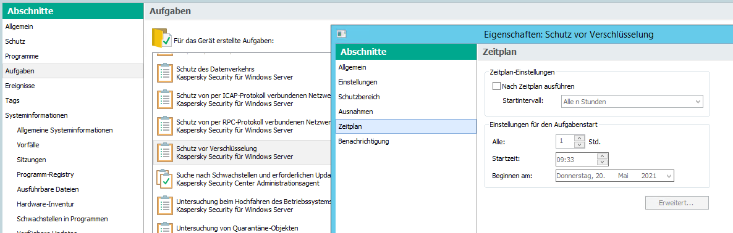This screenshot has width=733, height=233.
Task: Open Ausführbare Dateien subsection
Action: point(48,189)
